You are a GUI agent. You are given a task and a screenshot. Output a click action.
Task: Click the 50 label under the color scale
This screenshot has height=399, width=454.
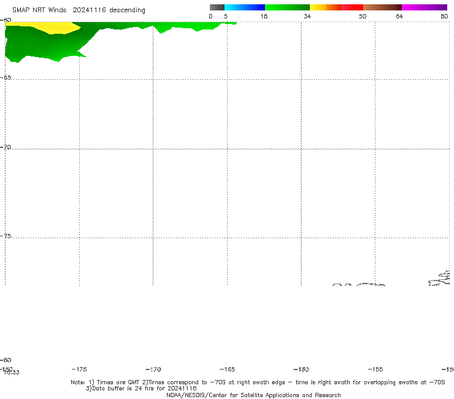tap(363, 17)
